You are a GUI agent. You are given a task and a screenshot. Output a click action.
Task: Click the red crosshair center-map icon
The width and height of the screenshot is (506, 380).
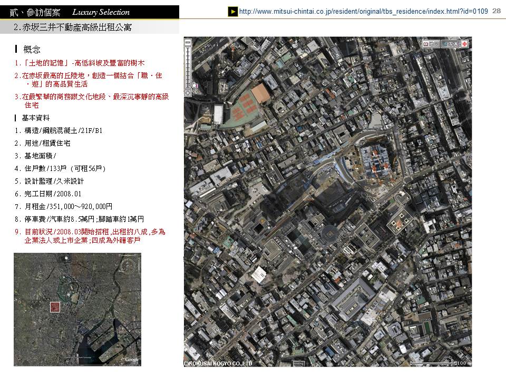[464, 44]
